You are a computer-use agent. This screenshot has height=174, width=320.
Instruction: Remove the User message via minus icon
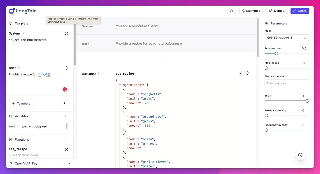click(66, 68)
